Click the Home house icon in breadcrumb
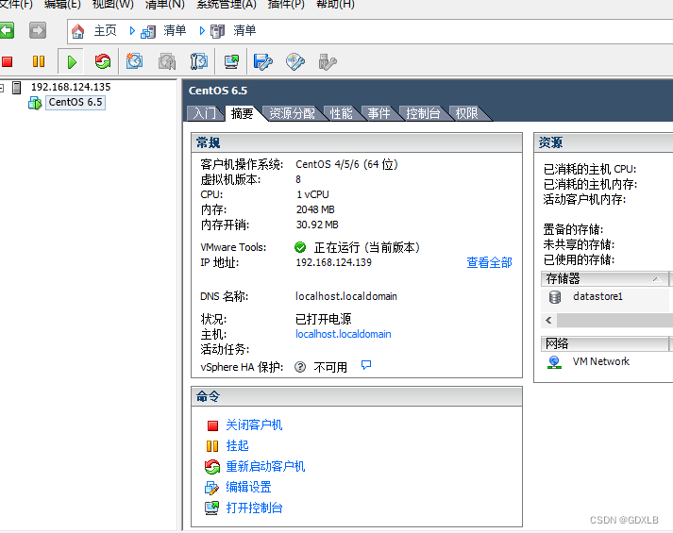Screen dimensions: 673x533 [x=77, y=31]
